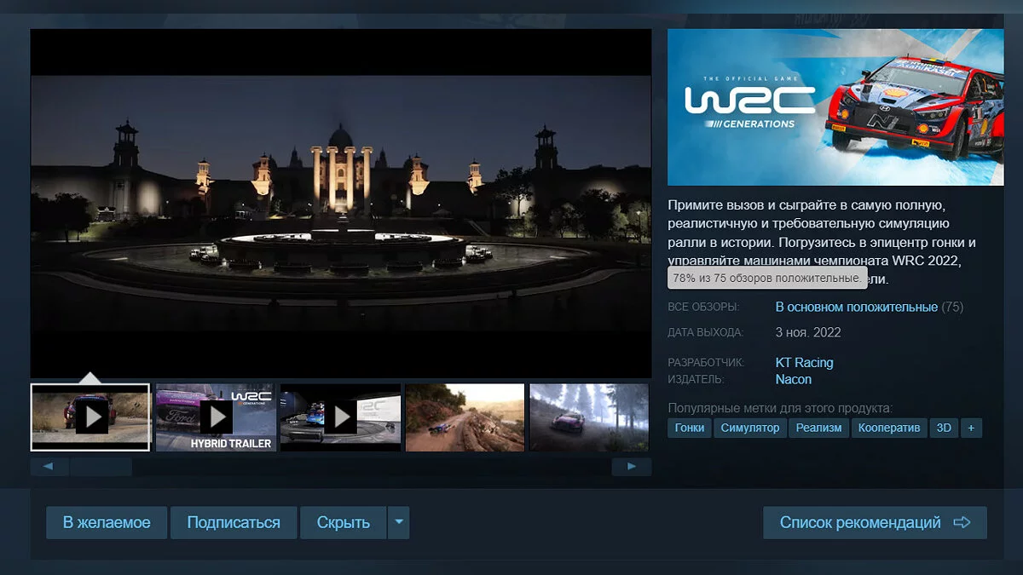Open publisher Nacon link
The height and width of the screenshot is (575, 1023).
point(793,379)
